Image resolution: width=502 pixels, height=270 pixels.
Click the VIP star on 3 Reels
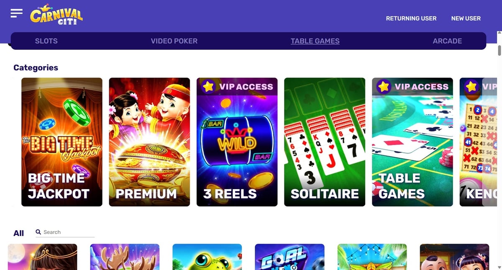click(208, 86)
